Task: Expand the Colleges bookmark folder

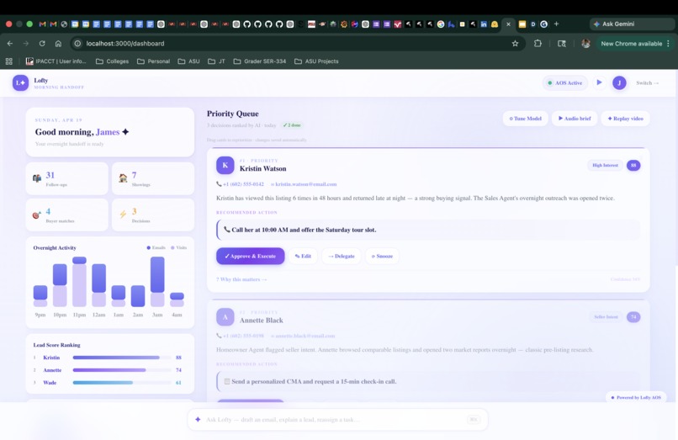Action: click(x=112, y=61)
